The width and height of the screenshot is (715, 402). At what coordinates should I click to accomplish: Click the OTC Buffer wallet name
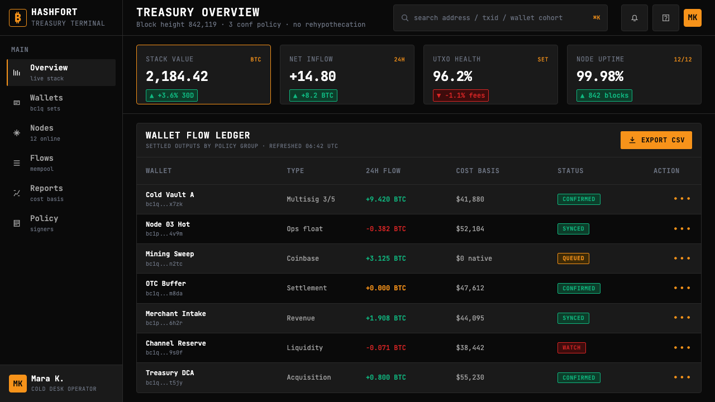(x=166, y=284)
